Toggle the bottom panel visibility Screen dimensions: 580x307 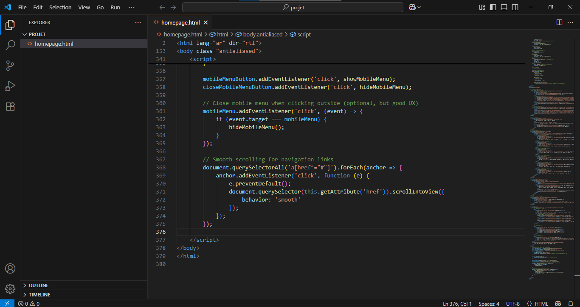coord(504,7)
